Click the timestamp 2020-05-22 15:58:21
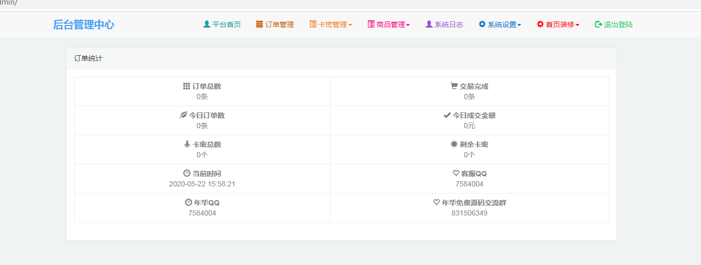Image resolution: width=701 pixels, height=265 pixels. 202,184
